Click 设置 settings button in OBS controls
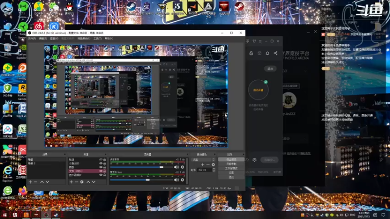Screen dimensions: 390x219 pyautogui.click(x=231, y=173)
